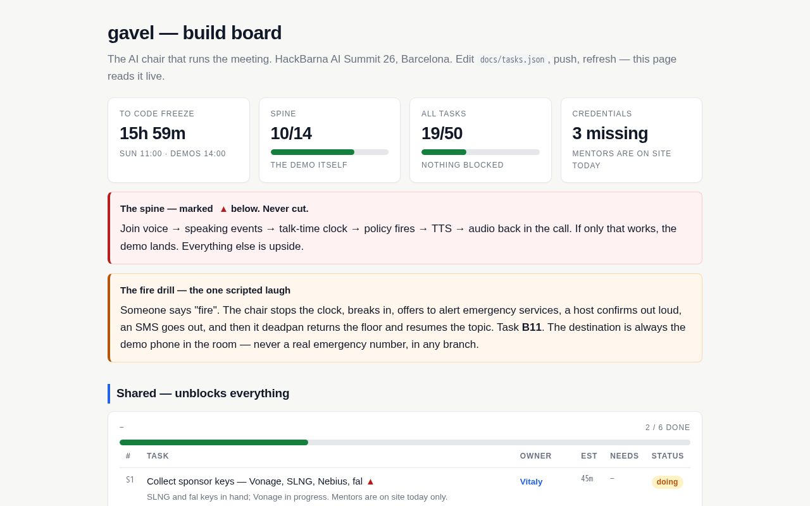This screenshot has width=810, height=506.
Task: Click the OWNER column header
Action: [536, 456]
